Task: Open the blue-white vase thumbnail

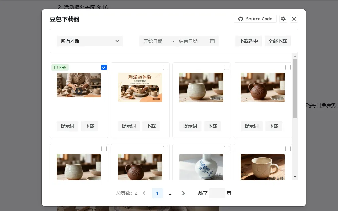Action: pos(201,167)
